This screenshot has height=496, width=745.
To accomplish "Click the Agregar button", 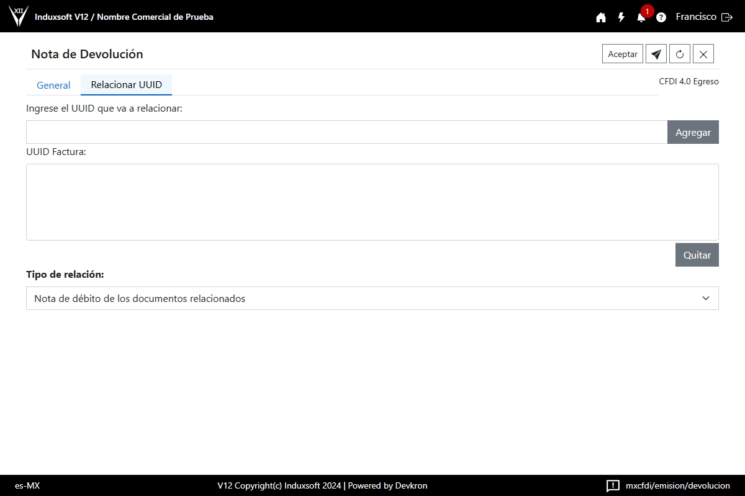I will pos(693,132).
